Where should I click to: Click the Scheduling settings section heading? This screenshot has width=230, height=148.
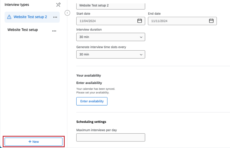(x=91, y=122)
